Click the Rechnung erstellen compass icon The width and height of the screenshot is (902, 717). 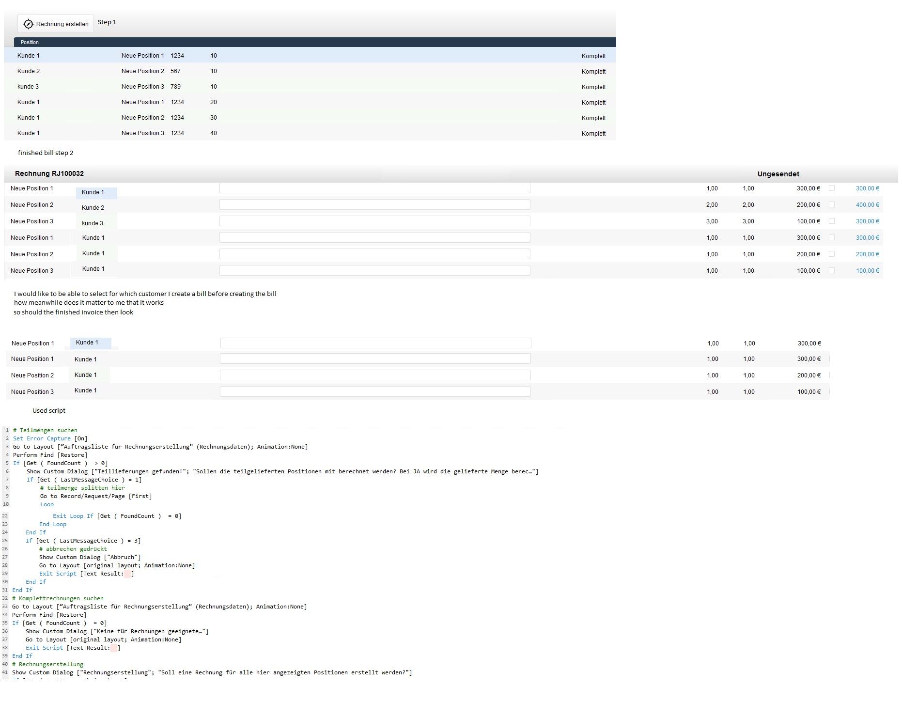click(x=29, y=24)
